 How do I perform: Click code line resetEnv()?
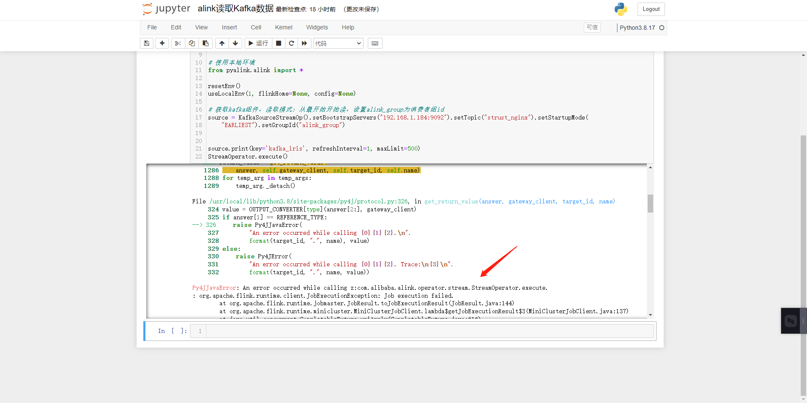click(x=224, y=86)
